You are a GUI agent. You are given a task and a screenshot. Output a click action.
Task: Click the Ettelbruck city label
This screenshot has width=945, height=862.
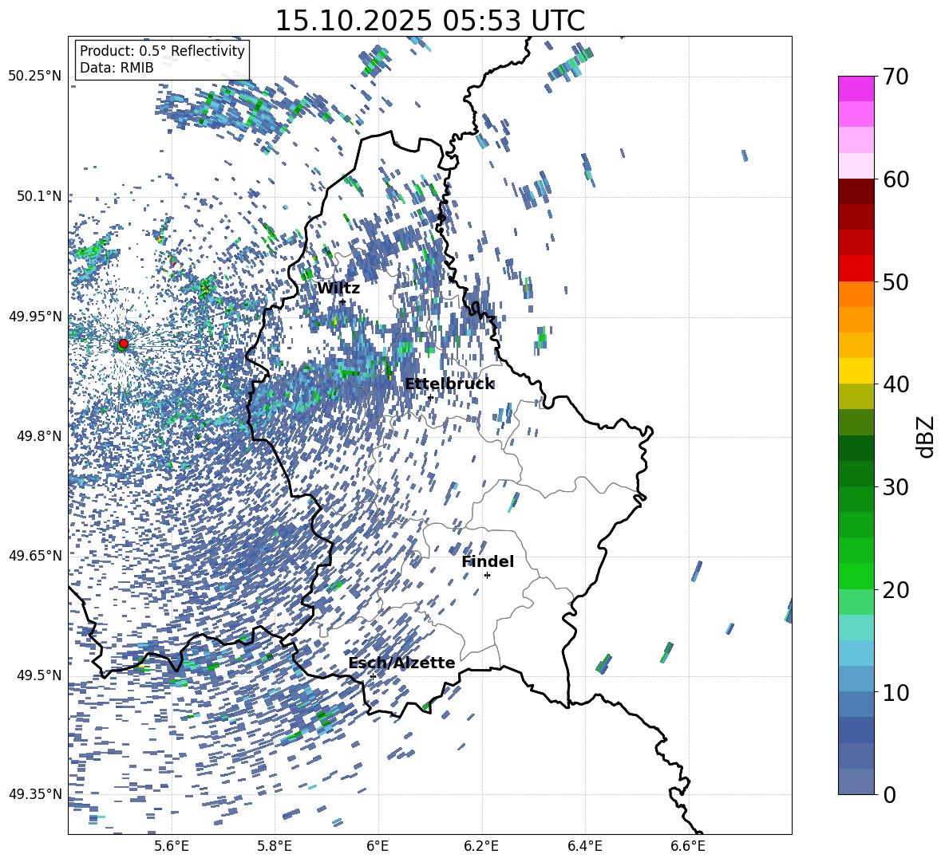point(449,384)
